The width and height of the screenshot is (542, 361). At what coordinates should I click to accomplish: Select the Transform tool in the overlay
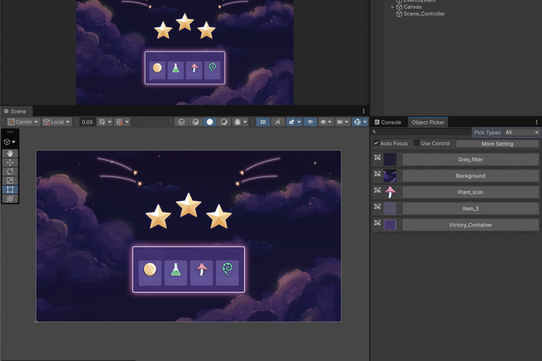10,199
